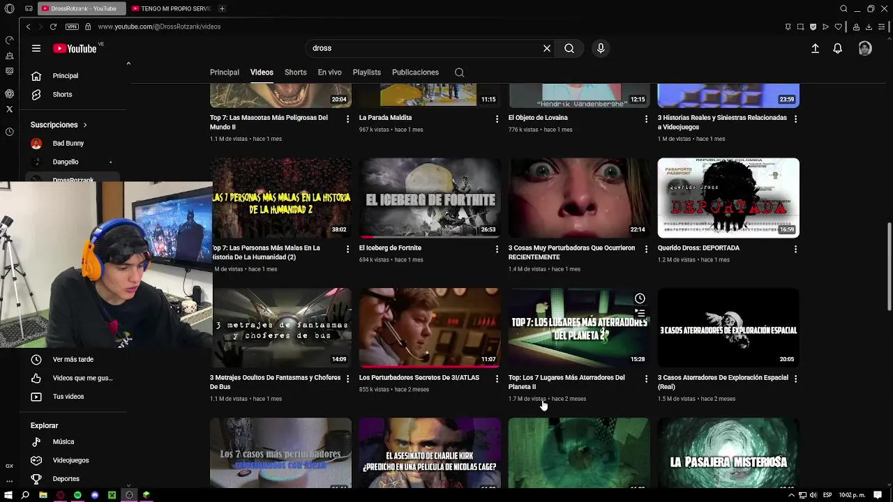Image resolution: width=893 pixels, height=502 pixels.
Task: Collapse sidebar section with up chevron
Action: coord(128,64)
